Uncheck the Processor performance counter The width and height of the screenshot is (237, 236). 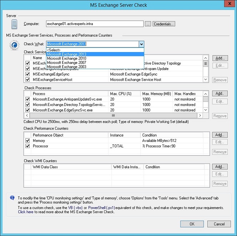coord(28,146)
